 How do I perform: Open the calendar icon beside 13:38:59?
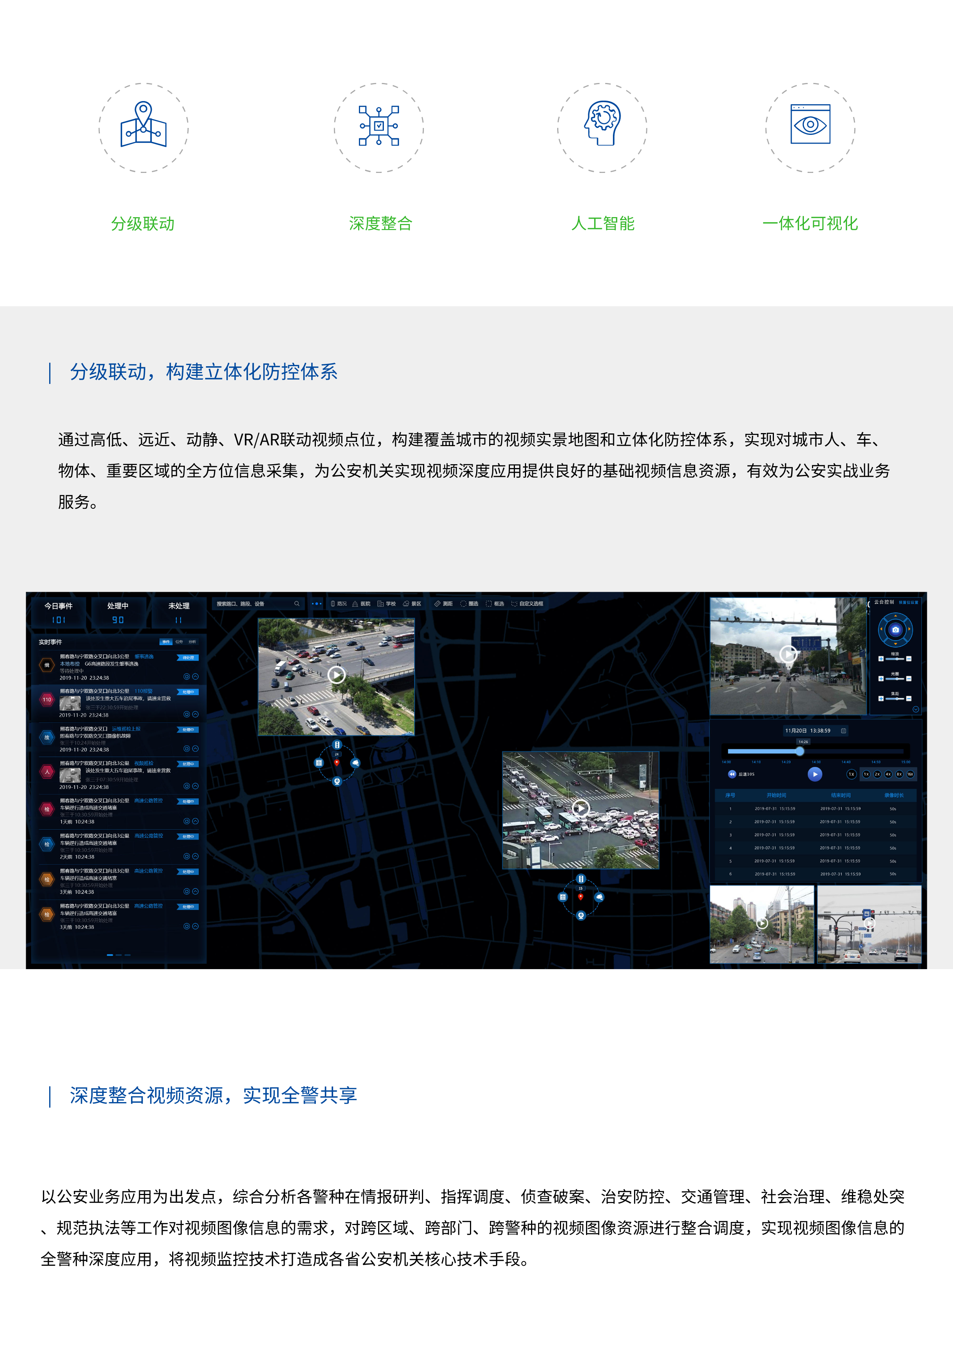point(843,731)
